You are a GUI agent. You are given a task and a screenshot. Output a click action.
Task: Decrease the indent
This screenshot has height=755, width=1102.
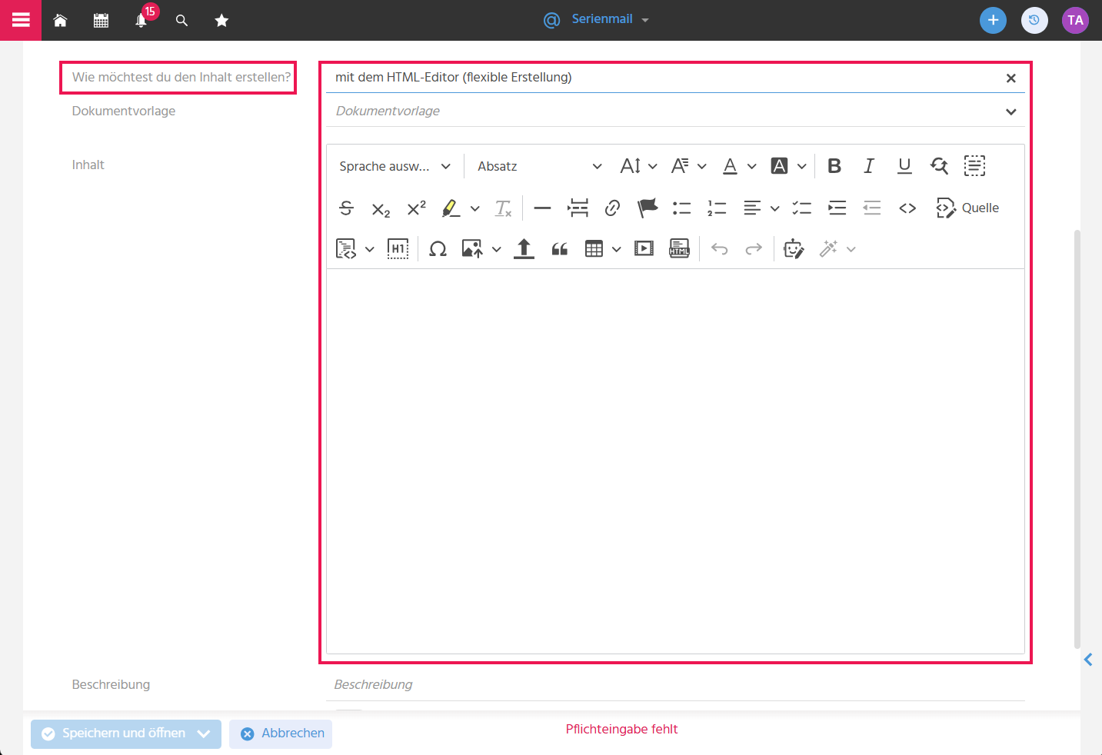coord(872,208)
